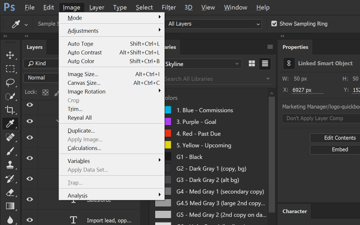This screenshot has height=225, width=360.
Task: Click Libraries panel scrollbar up arrow
Action: pos(271,93)
